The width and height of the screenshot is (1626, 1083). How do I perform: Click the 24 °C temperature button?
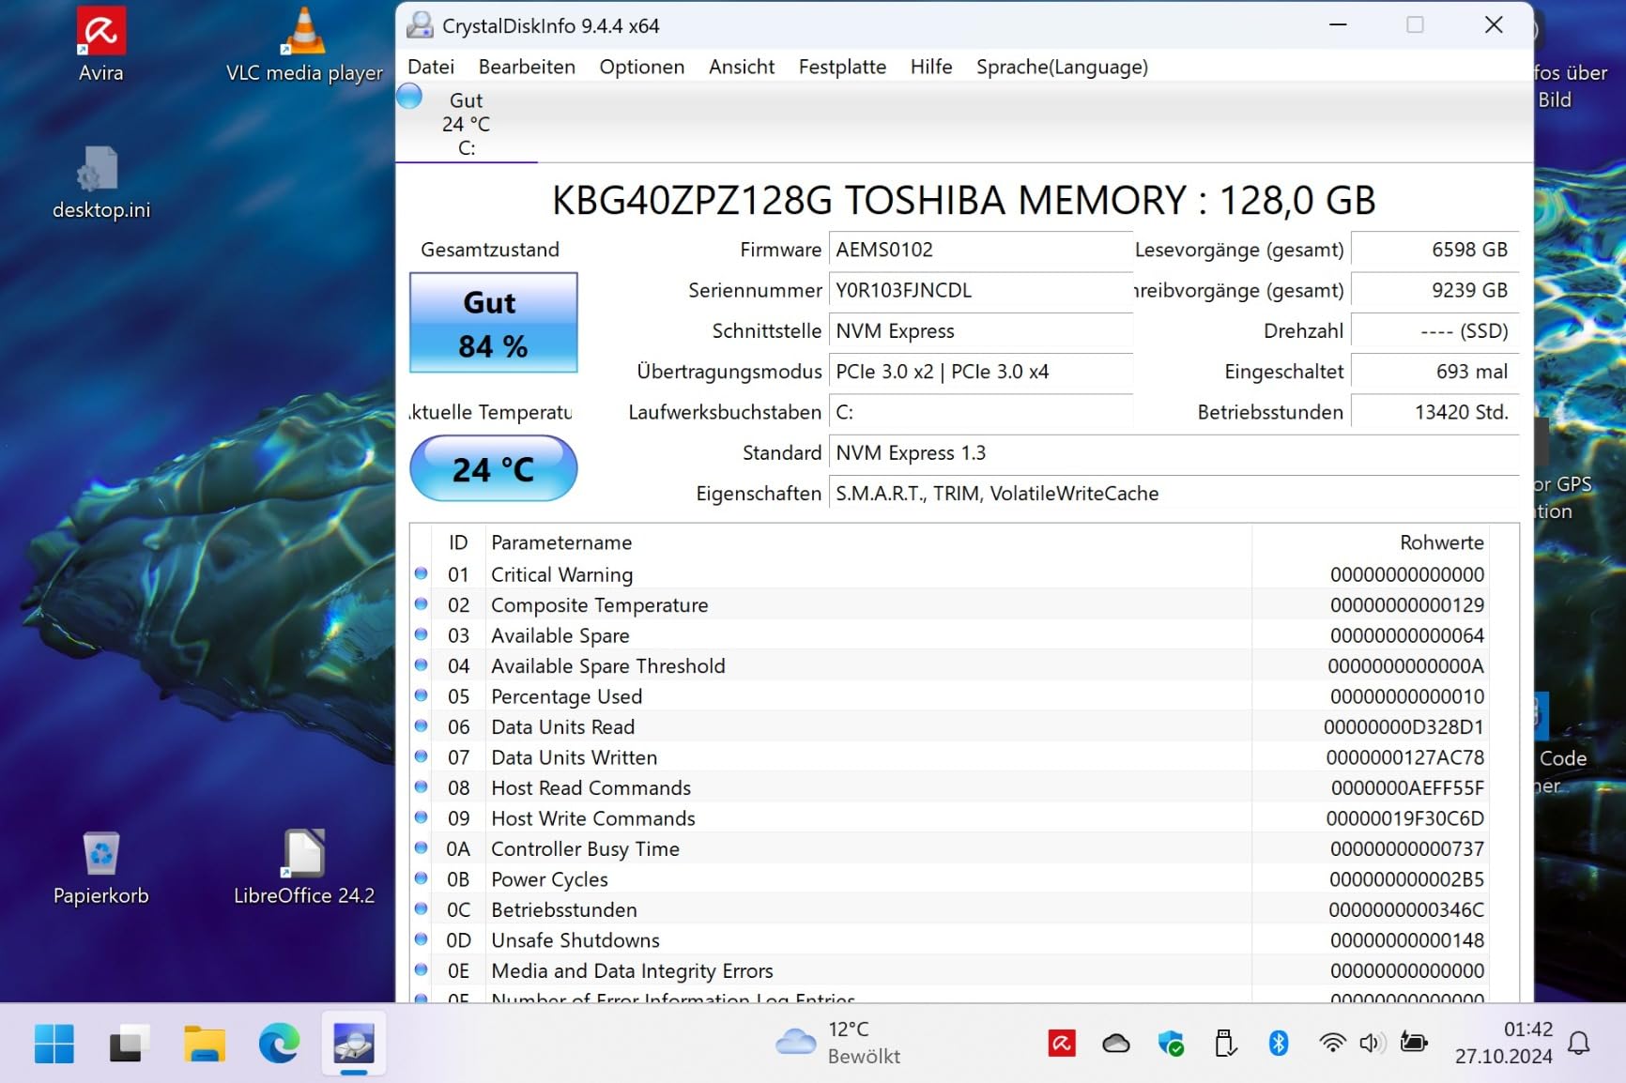click(x=493, y=468)
